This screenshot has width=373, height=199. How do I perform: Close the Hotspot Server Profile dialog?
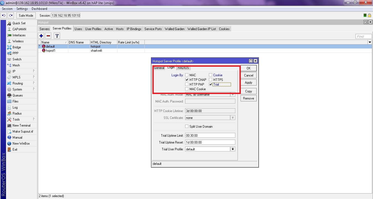[x=255, y=61]
